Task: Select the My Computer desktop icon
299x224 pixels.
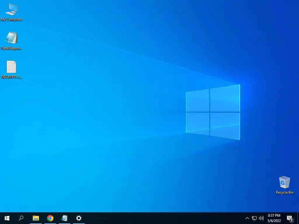Action: click(11, 12)
